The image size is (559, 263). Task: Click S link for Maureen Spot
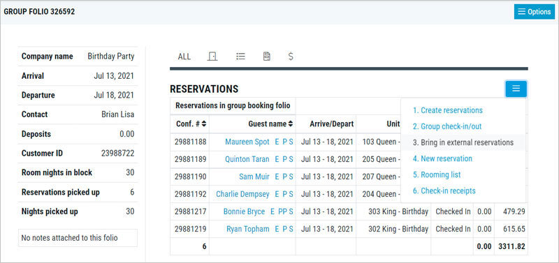pos(291,142)
